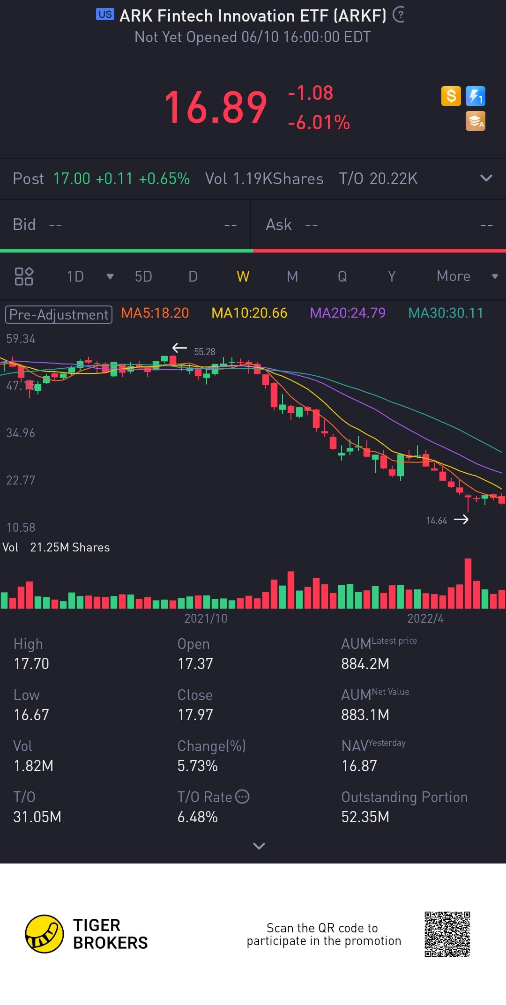Select the monthly M chart tab
506x1005 pixels.
[292, 276]
